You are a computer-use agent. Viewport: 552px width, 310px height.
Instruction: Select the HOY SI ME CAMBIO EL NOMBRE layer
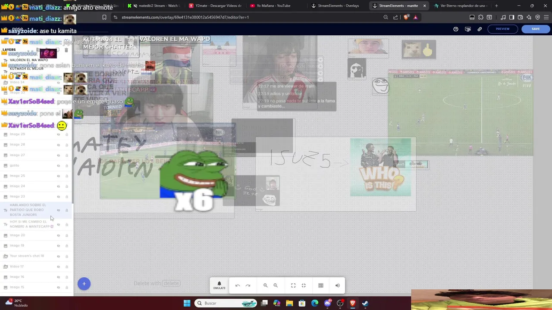click(35, 224)
